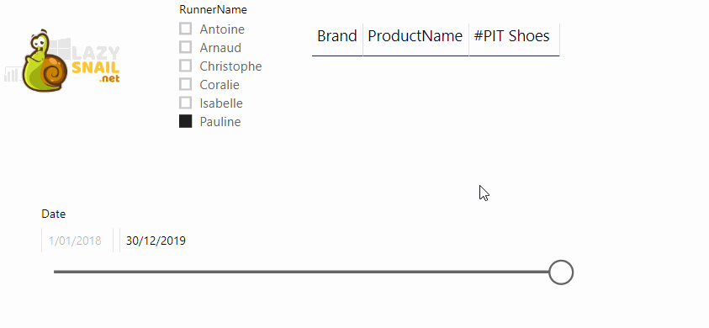Enable the Coralie checkbox
The image size is (709, 328).
coord(185,84)
